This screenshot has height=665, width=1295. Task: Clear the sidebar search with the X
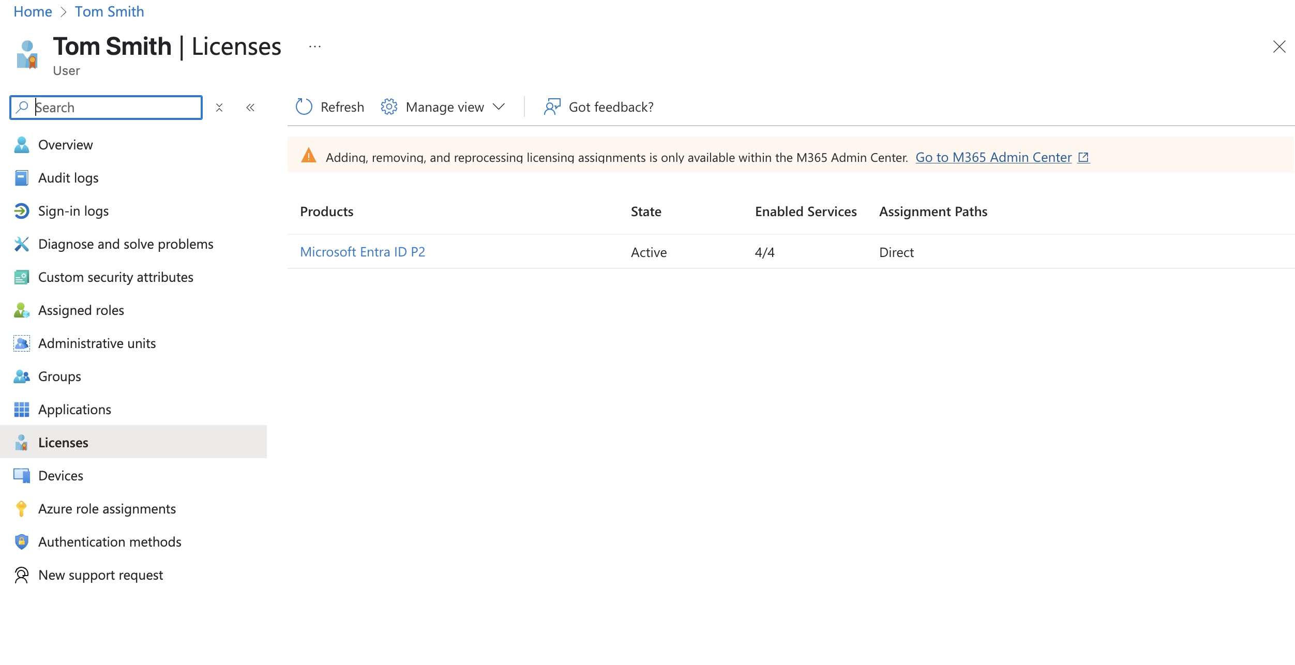[x=219, y=108]
